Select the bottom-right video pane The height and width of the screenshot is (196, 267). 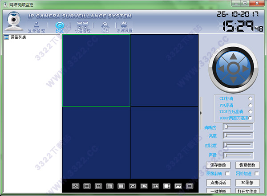[164, 143]
